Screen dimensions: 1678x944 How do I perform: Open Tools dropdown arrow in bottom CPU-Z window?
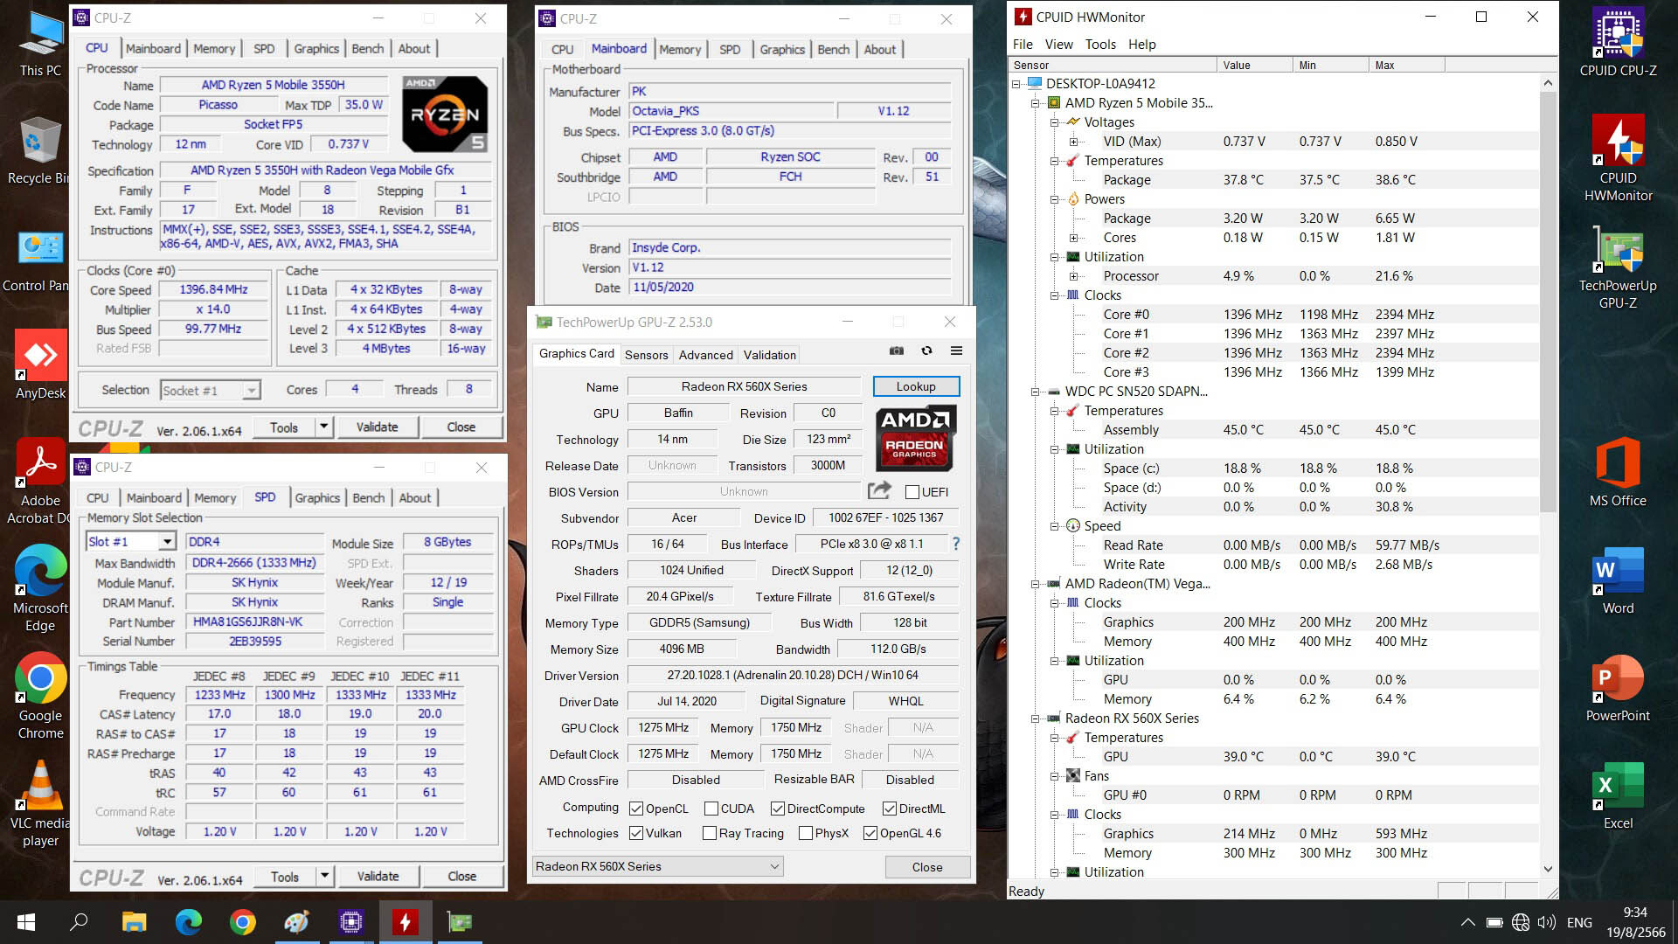[325, 876]
